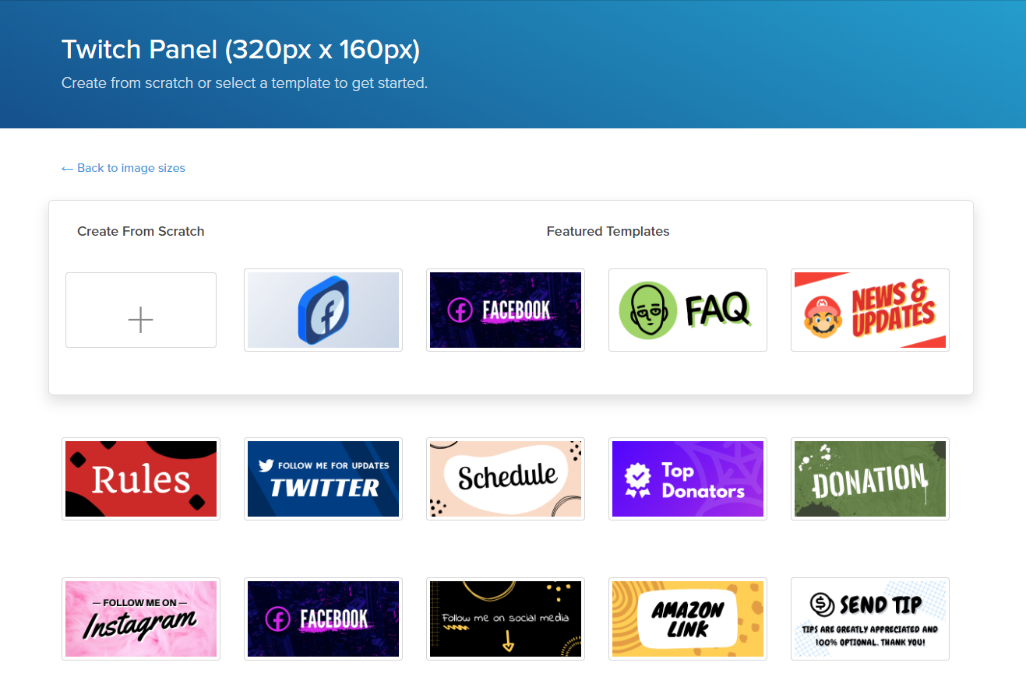Go back to image sizes
This screenshot has width=1026, height=673.
122,167
